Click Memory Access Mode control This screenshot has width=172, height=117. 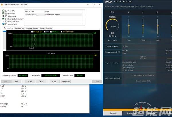(x=143, y=81)
